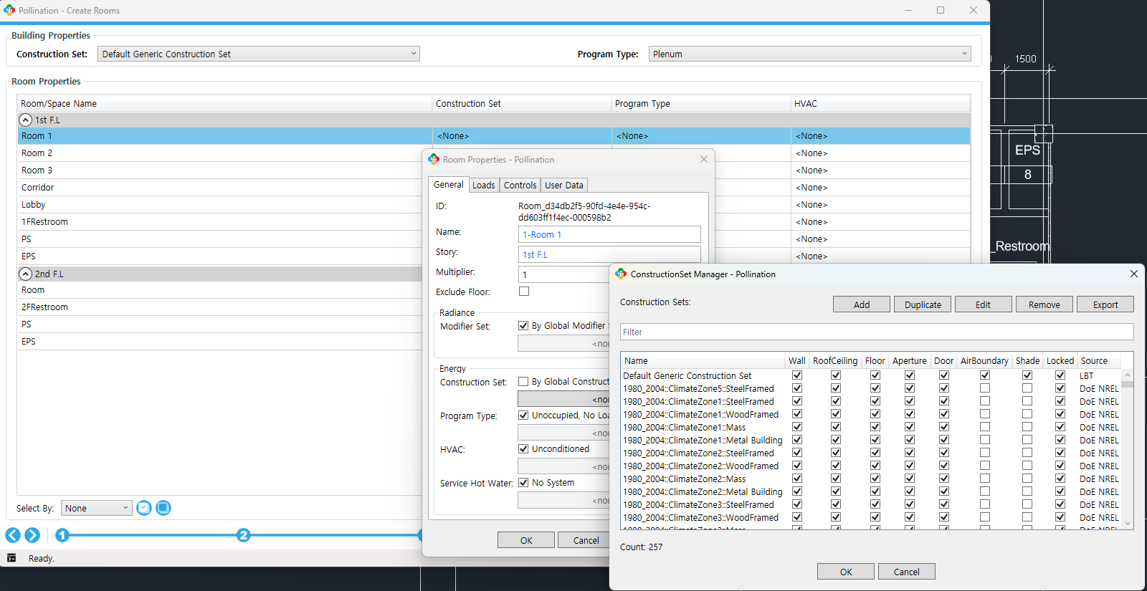Click the Remove button
Image resolution: width=1147 pixels, height=591 pixels.
click(1044, 304)
